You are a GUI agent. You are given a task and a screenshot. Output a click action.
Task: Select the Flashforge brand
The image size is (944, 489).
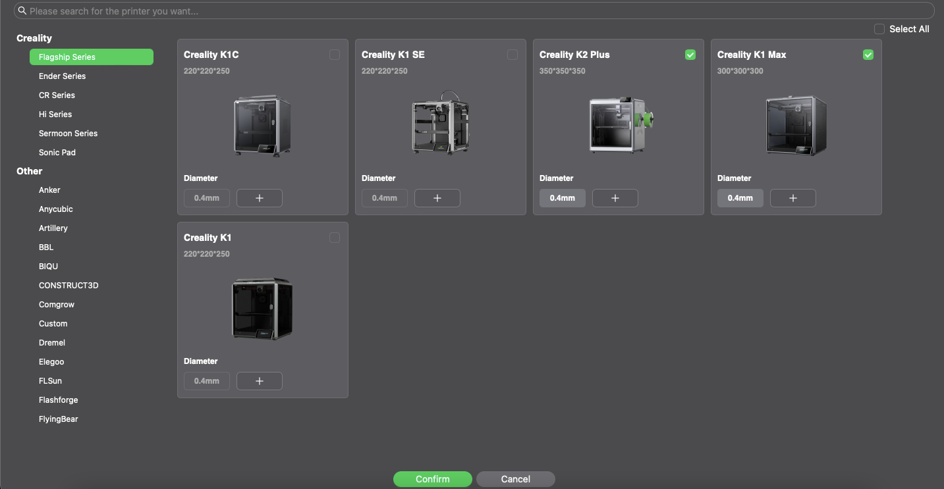59,400
